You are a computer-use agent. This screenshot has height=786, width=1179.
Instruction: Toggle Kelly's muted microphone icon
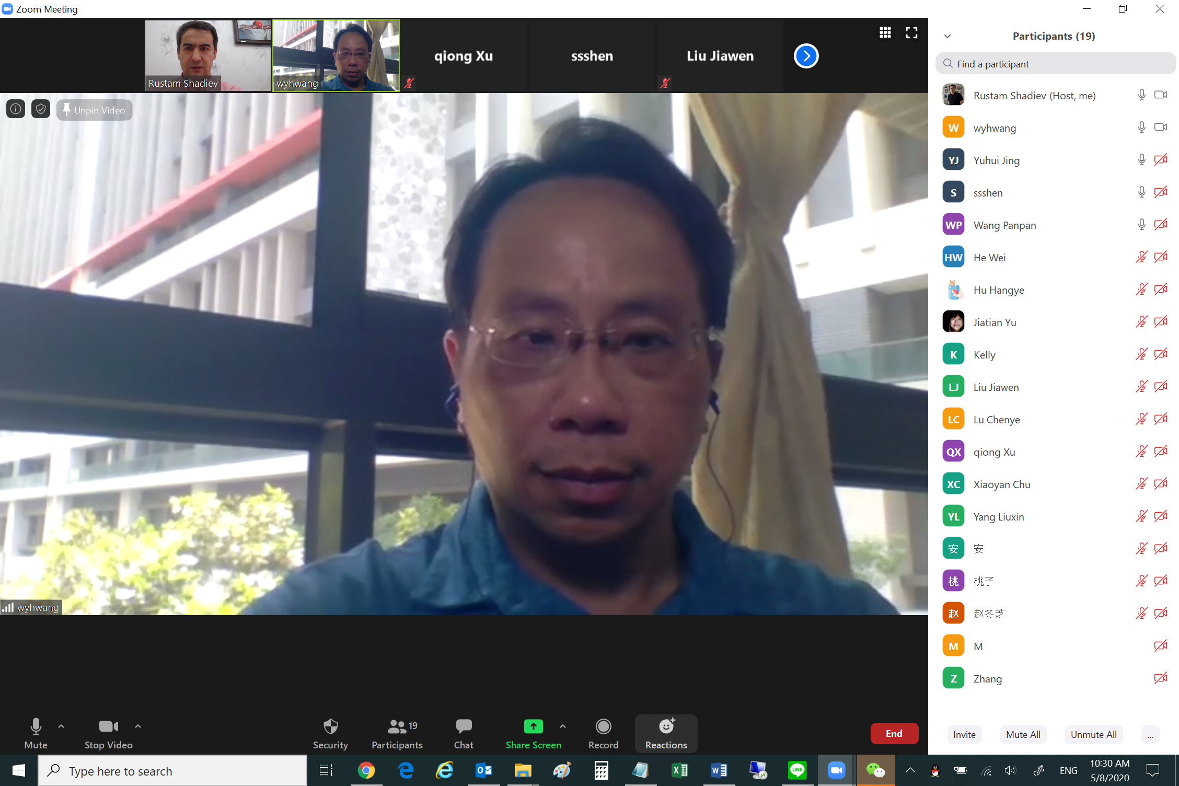[1141, 354]
